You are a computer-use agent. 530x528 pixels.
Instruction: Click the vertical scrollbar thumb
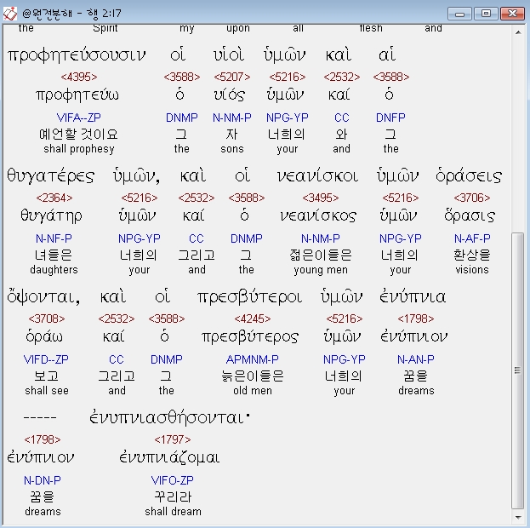point(518,370)
